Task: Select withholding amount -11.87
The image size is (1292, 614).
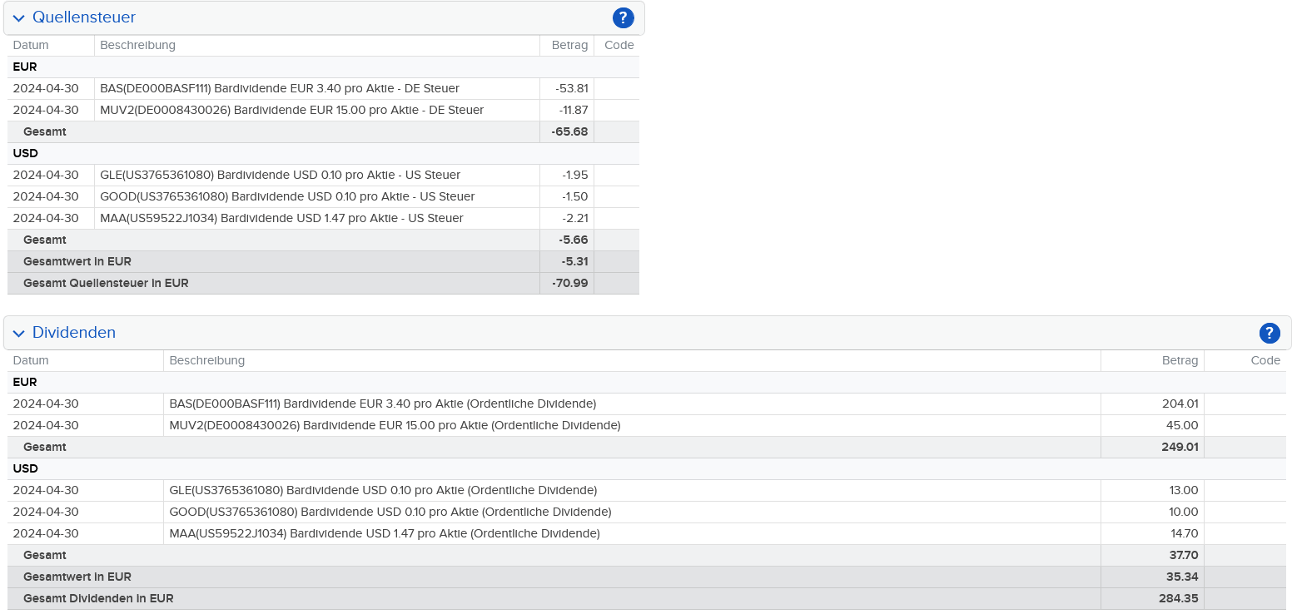Action: (574, 110)
